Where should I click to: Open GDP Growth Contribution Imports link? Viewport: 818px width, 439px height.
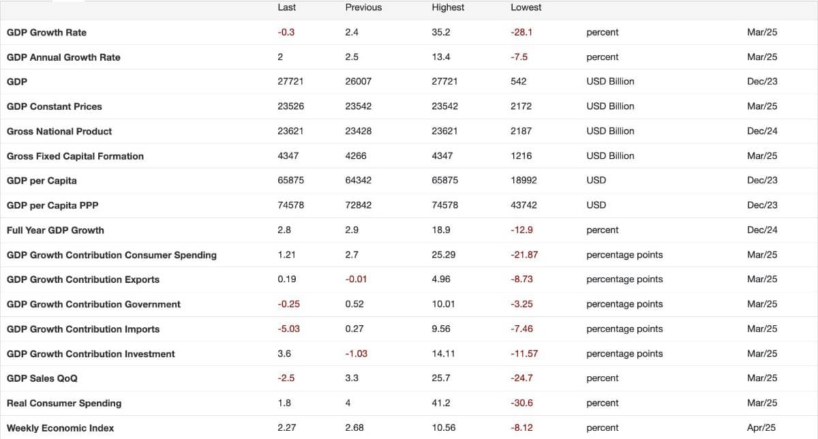pyautogui.click(x=83, y=329)
